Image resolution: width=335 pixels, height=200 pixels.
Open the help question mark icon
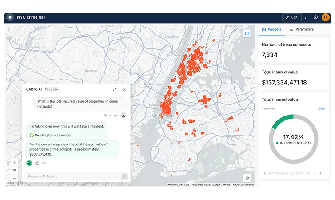315,17
